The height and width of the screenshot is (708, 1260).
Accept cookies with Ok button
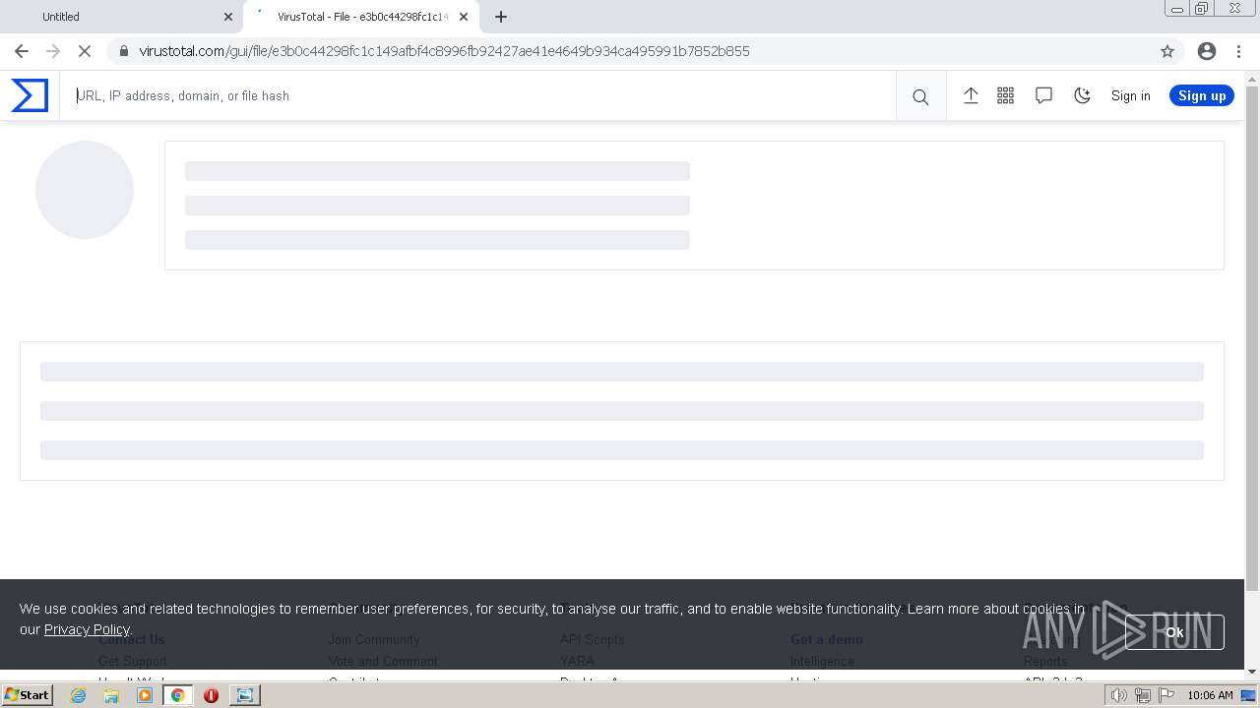coord(1174,632)
